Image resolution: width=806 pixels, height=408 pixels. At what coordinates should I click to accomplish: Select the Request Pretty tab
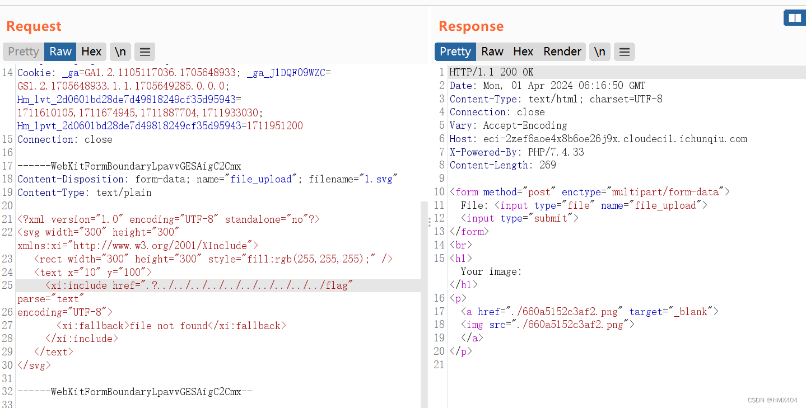24,51
